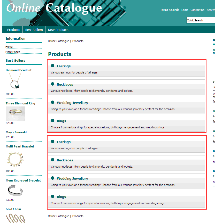Open More Pages in the sidebar
215x223 pixels.
tap(13, 52)
